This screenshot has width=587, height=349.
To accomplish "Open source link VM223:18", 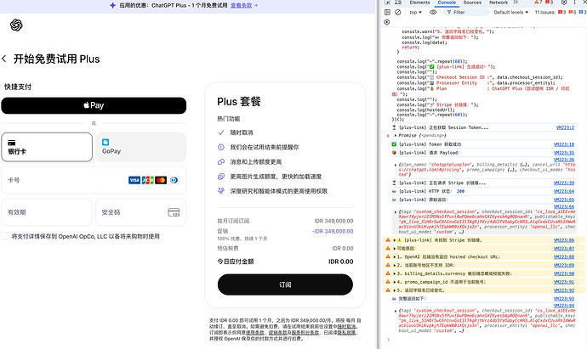I will (564, 144).
